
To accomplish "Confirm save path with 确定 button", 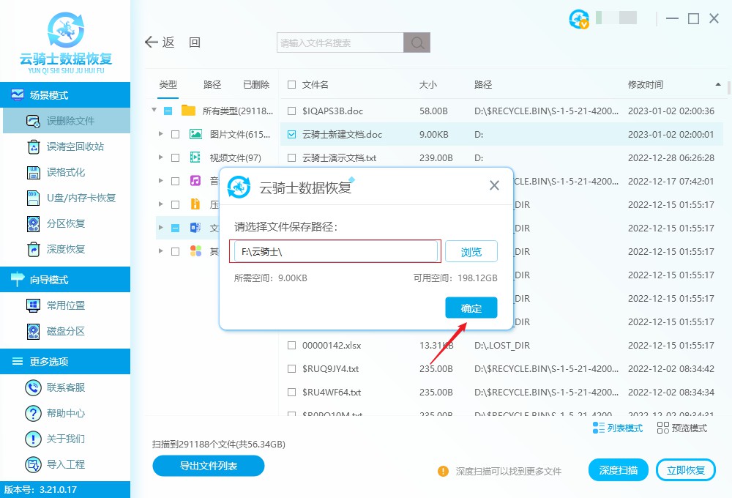I will click(471, 308).
